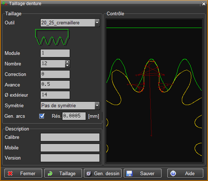Click the Rés. resolution field
Viewport: 208px width, 181px height.
coord(74,116)
